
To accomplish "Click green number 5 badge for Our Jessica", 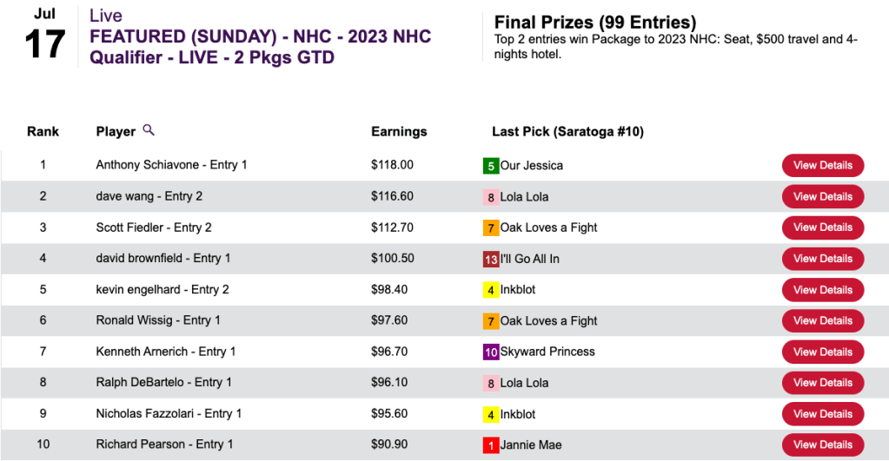I will click(491, 166).
